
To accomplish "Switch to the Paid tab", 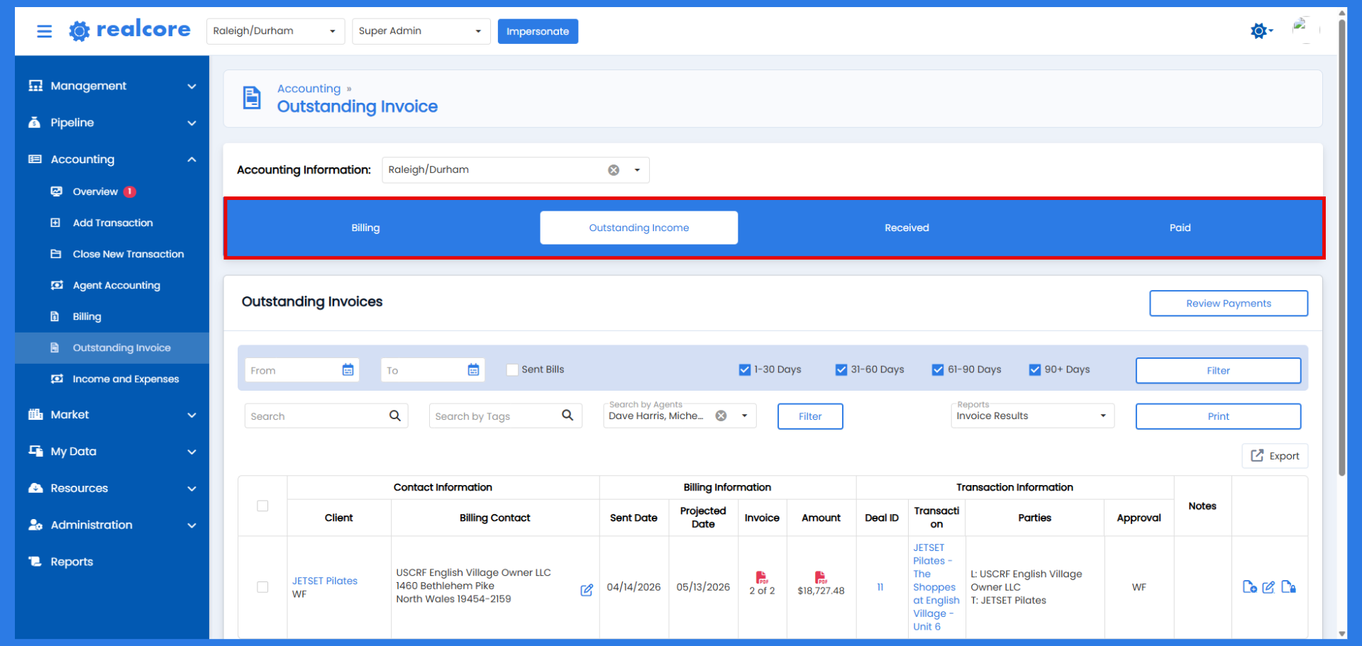I will click(x=1180, y=228).
